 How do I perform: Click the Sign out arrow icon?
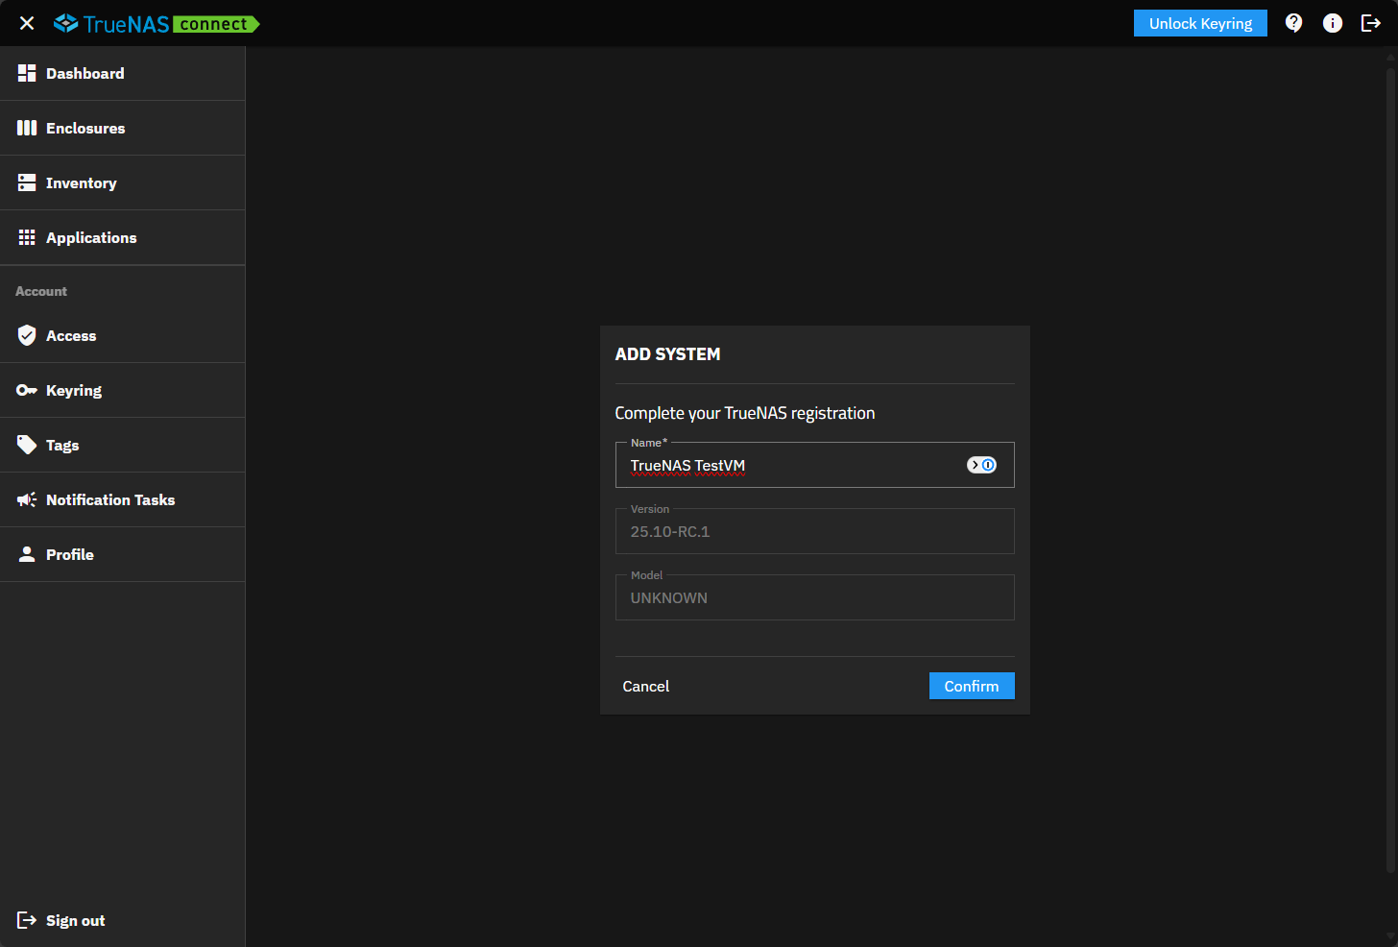[x=27, y=920]
